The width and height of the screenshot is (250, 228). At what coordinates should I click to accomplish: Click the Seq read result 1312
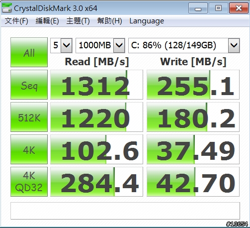[x=96, y=85]
